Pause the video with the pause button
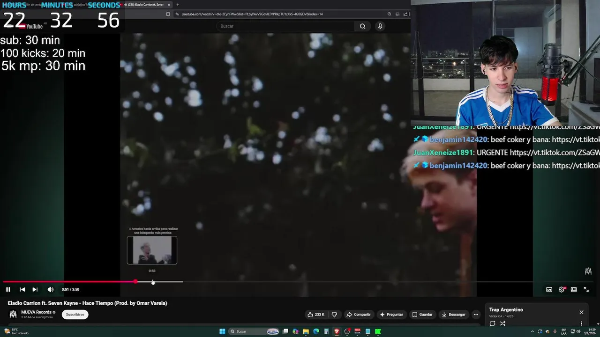 [8, 289]
